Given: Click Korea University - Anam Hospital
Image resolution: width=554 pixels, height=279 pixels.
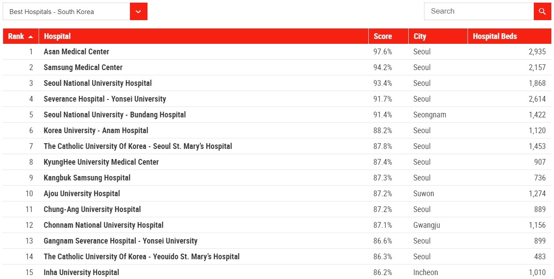Looking at the screenshot, I should click(96, 131).
